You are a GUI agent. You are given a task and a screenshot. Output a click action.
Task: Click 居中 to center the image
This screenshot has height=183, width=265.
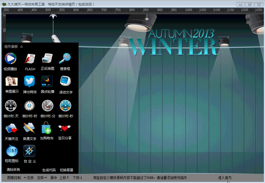click(x=54, y=178)
